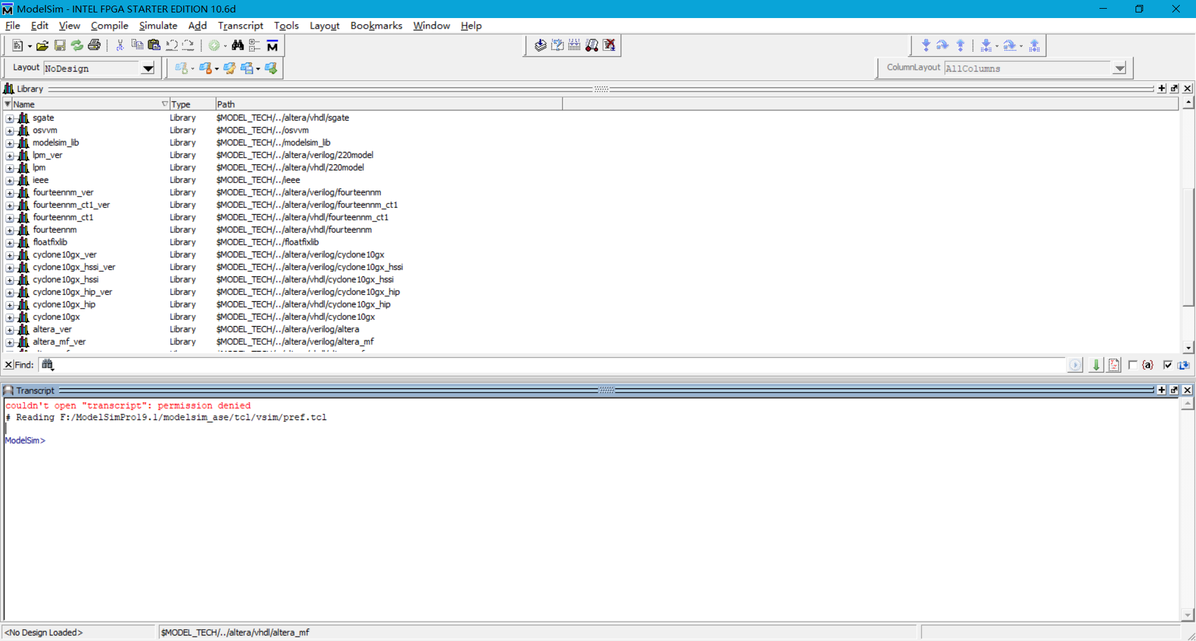Click the Step Over curved arrow icon
The image size is (1196, 641).
point(942,45)
